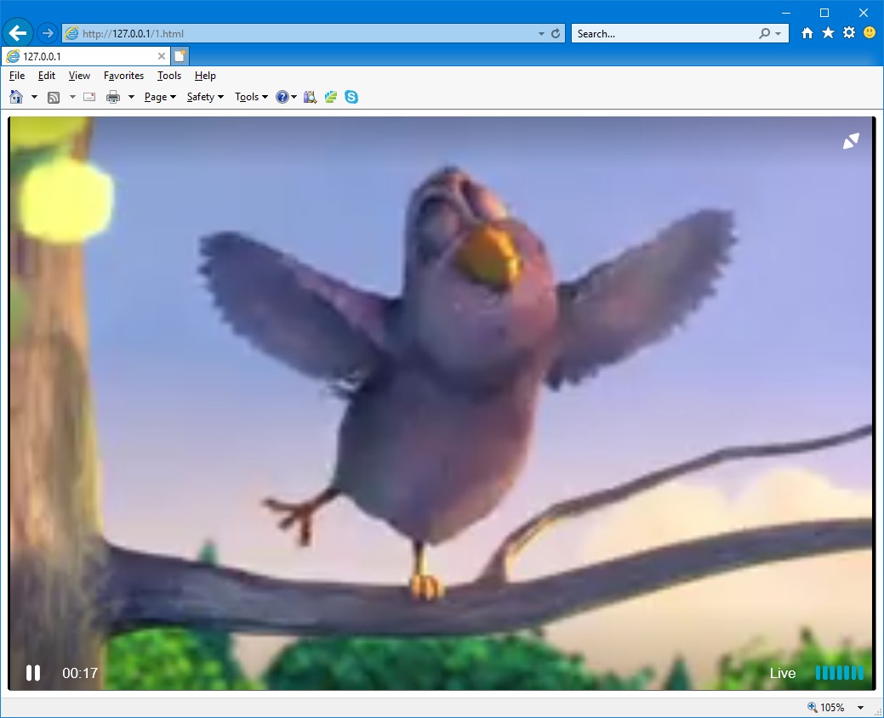This screenshot has width=884, height=718.
Task: Pause the video playback
Action: (32, 673)
